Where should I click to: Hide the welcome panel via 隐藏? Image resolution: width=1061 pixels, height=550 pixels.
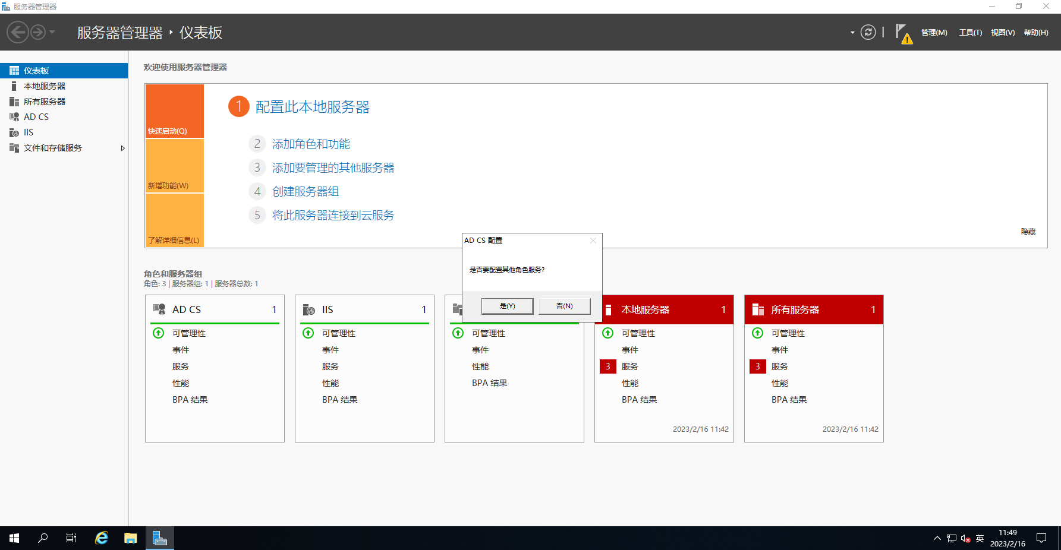[1028, 232]
